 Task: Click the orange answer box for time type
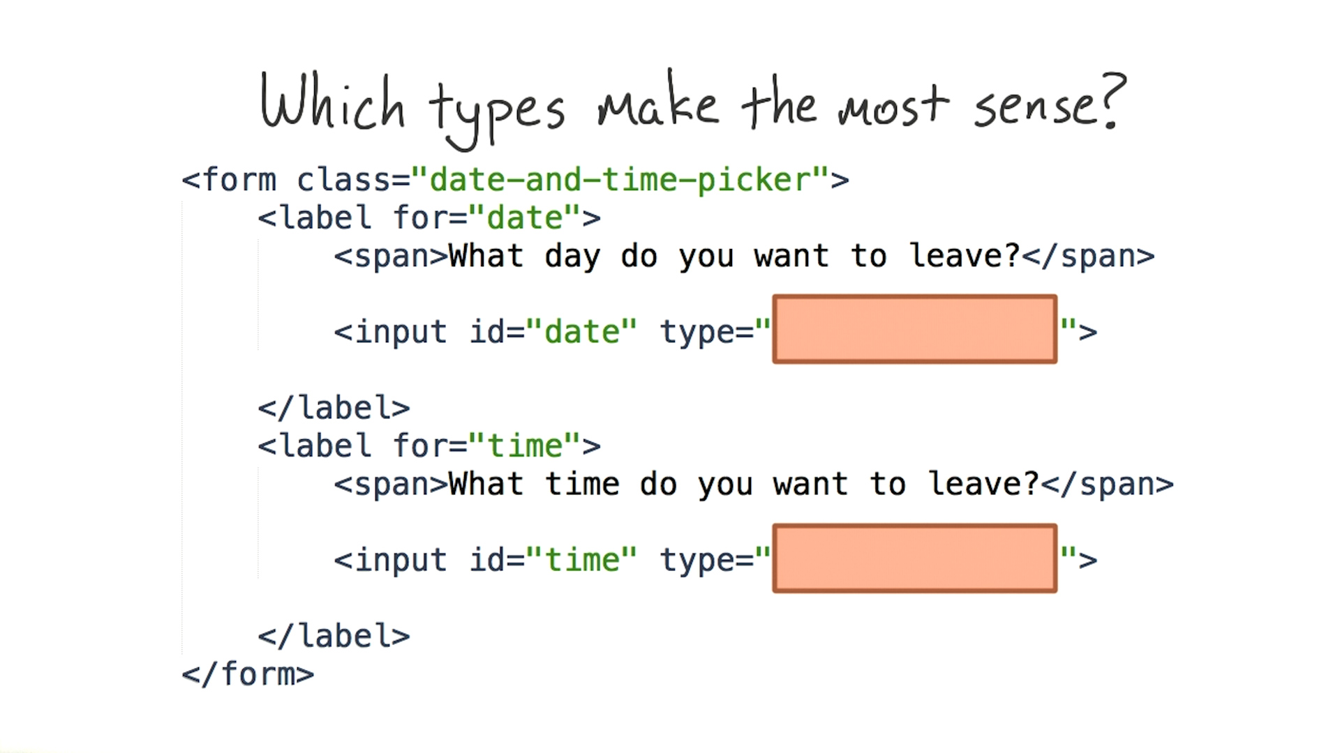tap(914, 558)
